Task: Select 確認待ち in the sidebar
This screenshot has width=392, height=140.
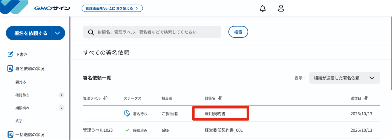Action: tap(22, 95)
